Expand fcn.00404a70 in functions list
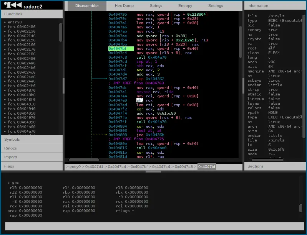The image size is (307, 235). [5, 131]
